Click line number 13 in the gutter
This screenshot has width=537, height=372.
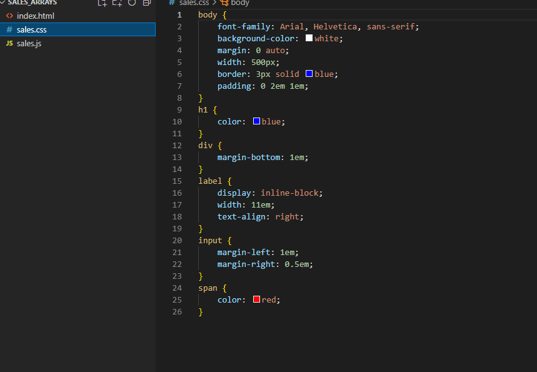(177, 157)
